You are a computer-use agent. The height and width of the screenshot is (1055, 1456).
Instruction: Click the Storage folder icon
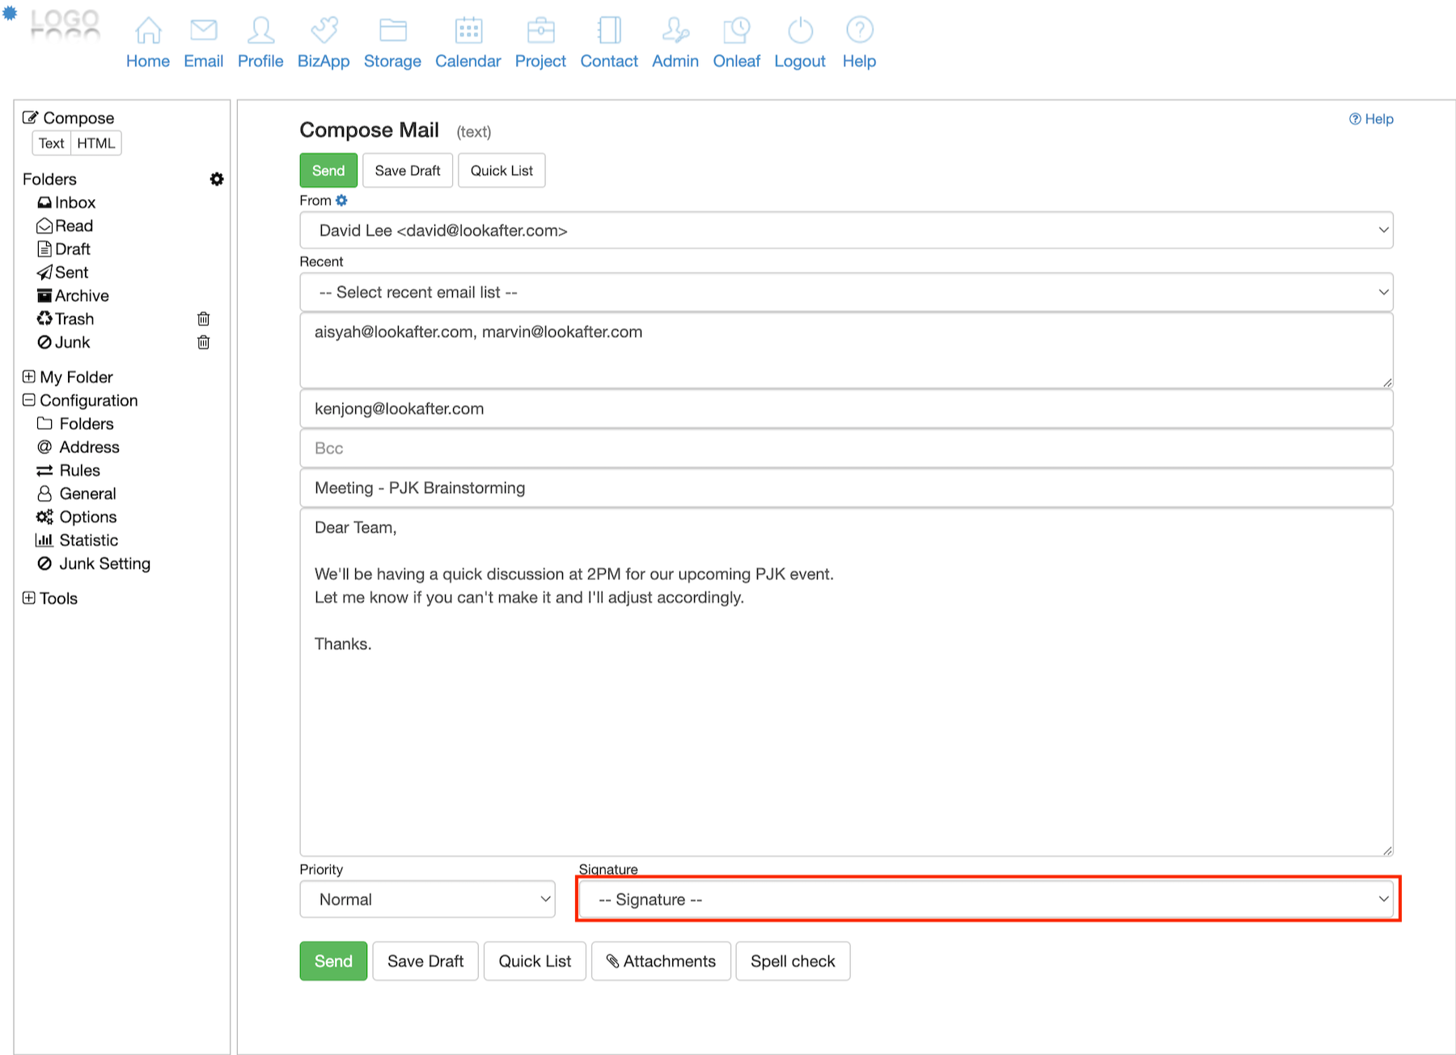392,31
